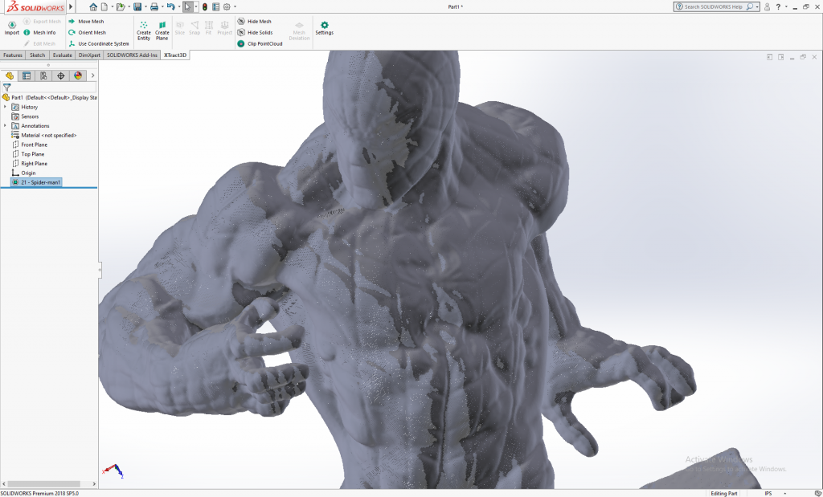Screen dimensions: 823x497
Task: Open the Save dropdown arrow
Action: click(145, 6)
